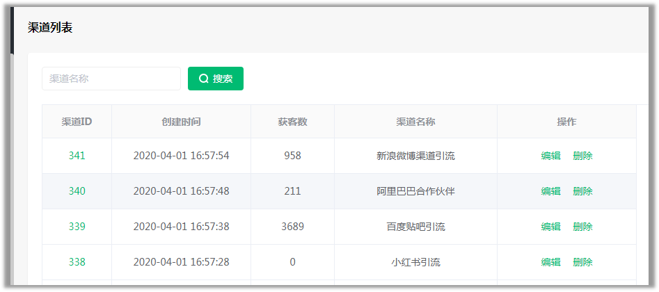This screenshot has height=292, width=659.
Task: Click the 渠道名称 column header
Action: click(415, 122)
